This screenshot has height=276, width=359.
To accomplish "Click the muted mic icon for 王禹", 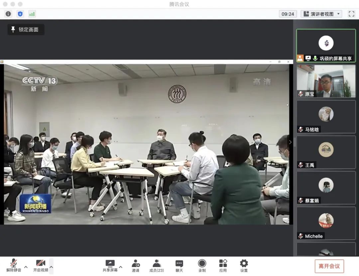I will pyautogui.click(x=301, y=165).
